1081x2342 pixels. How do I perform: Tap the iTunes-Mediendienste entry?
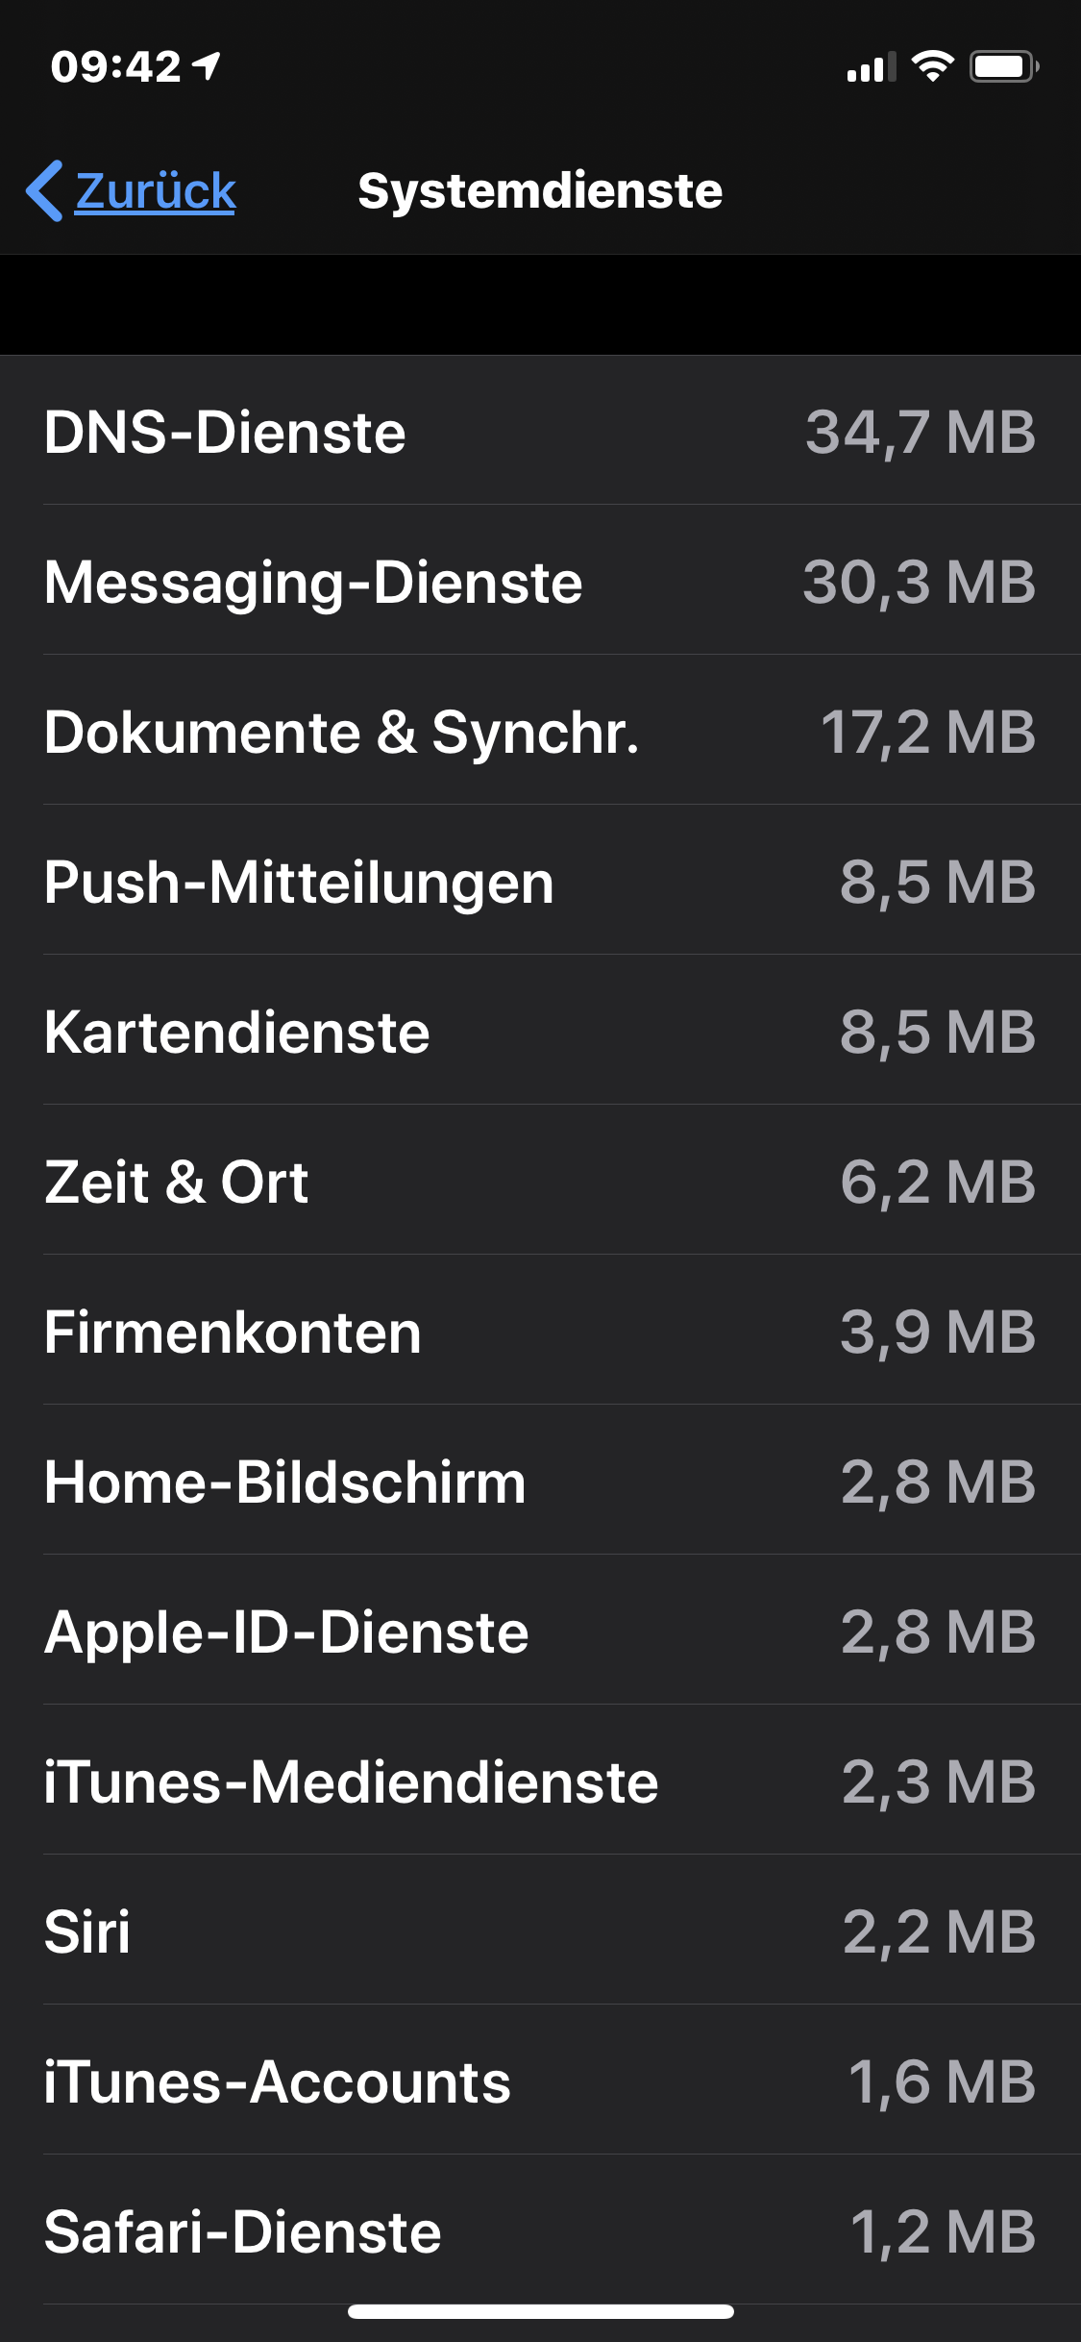[540, 1781]
